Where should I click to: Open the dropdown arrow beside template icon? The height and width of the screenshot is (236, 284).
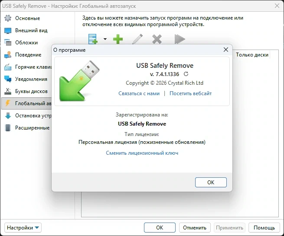[105, 39]
